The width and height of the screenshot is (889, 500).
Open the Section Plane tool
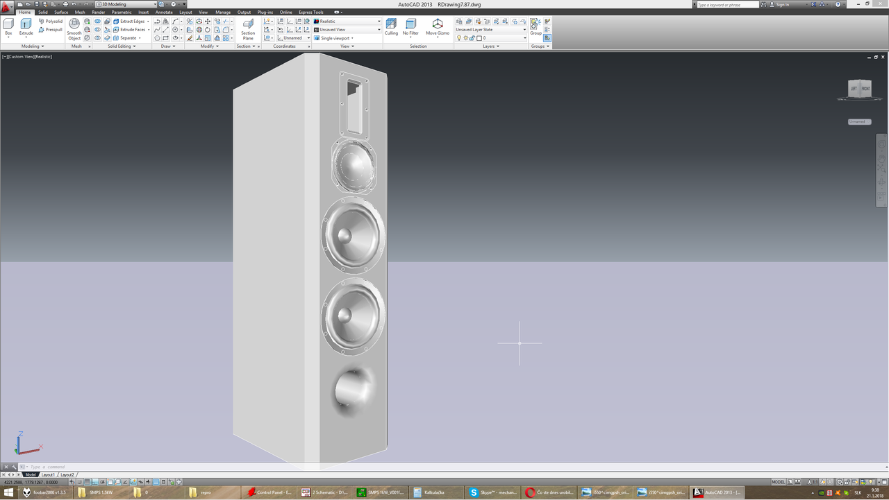click(x=248, y=29)
